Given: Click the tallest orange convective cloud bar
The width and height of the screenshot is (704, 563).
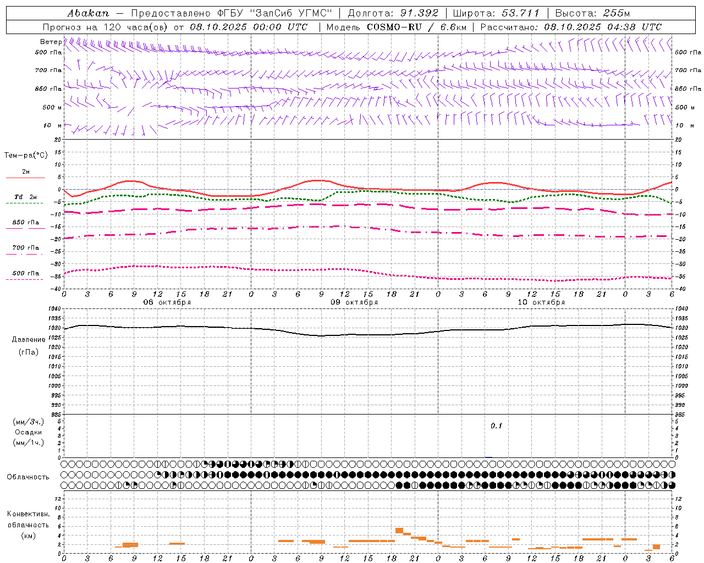Looking at the screenshot, I should pyautogui.click(x=399, y=530).
